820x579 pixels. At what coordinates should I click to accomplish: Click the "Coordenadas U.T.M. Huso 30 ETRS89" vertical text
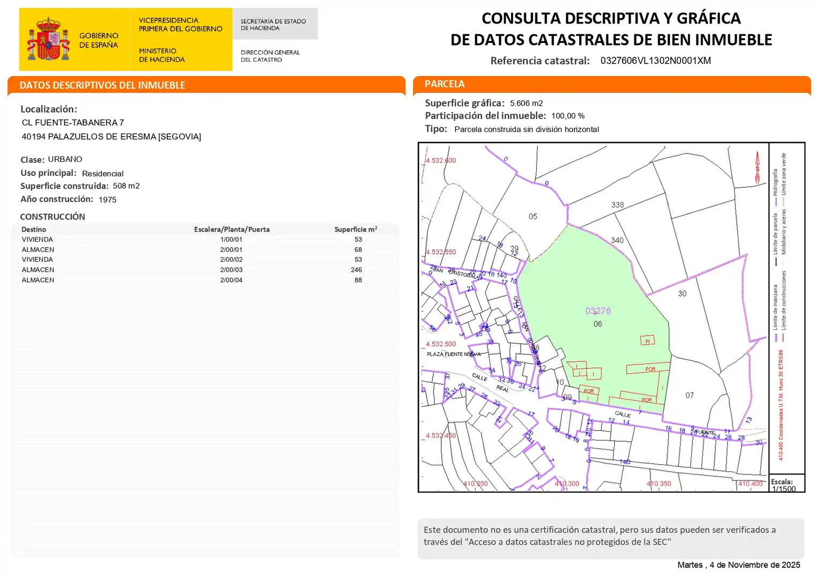pos(781,394)
